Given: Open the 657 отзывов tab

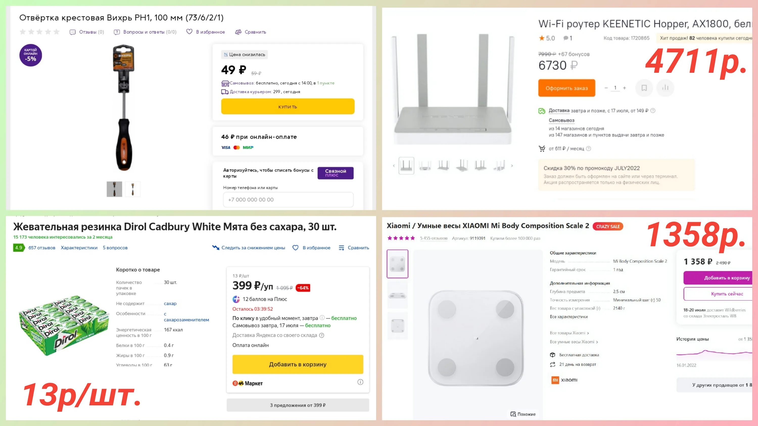Looking at the screenshot, I should (42, 248).
